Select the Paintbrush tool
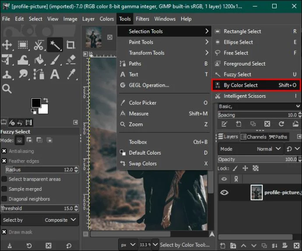 pyautogui.click(x=55, y=59)
